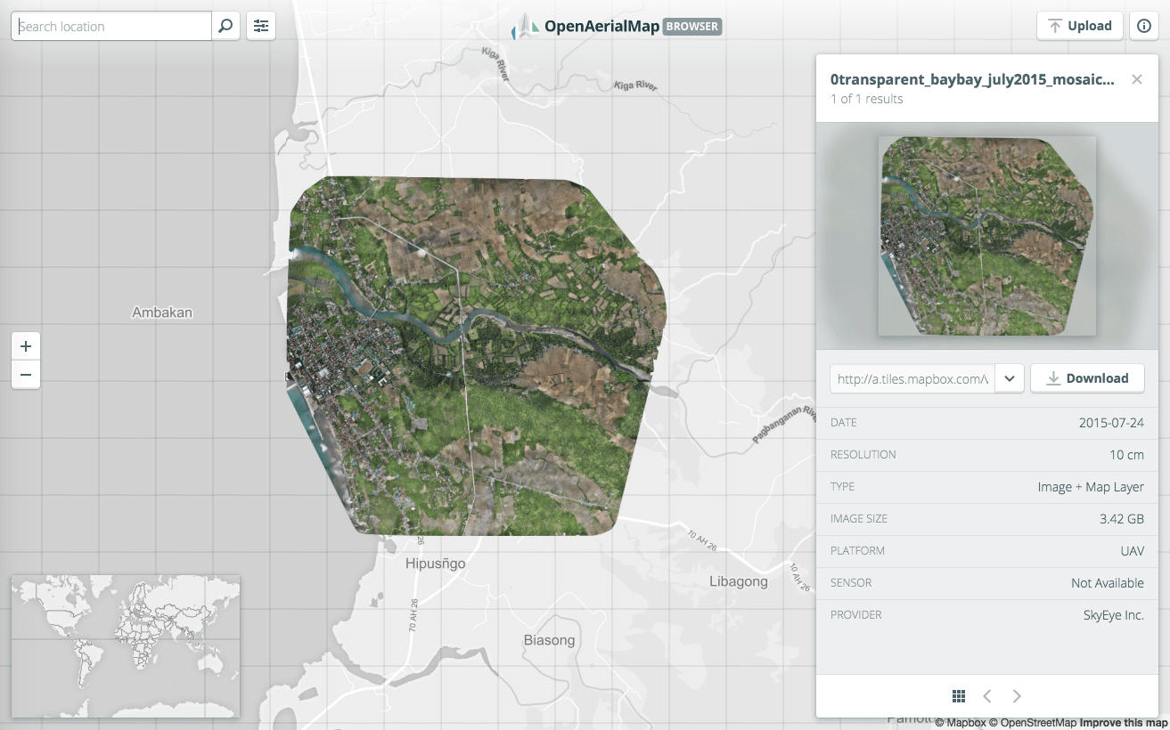Viewport: 1170px width, 730px height.
Task: Expand the tile URL dropdown arrow
Action: tap(1009, 378)
